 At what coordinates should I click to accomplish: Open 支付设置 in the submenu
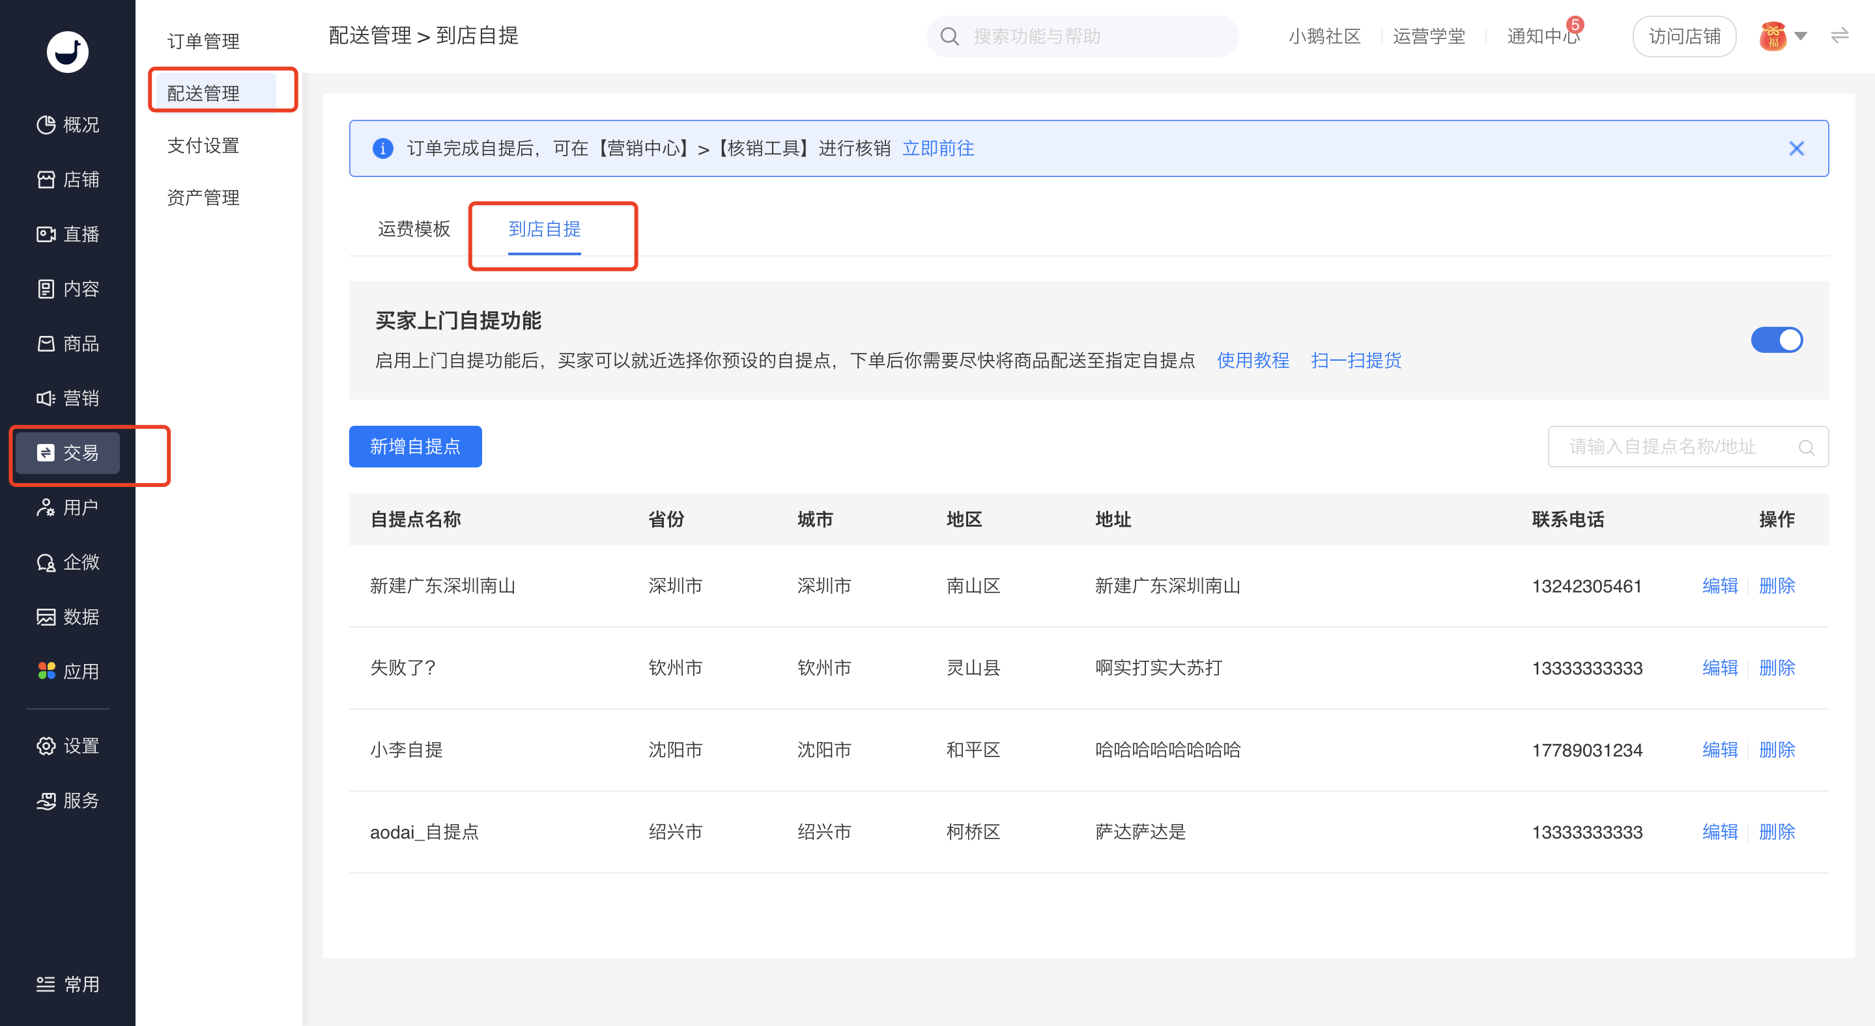tap(203, 145)
